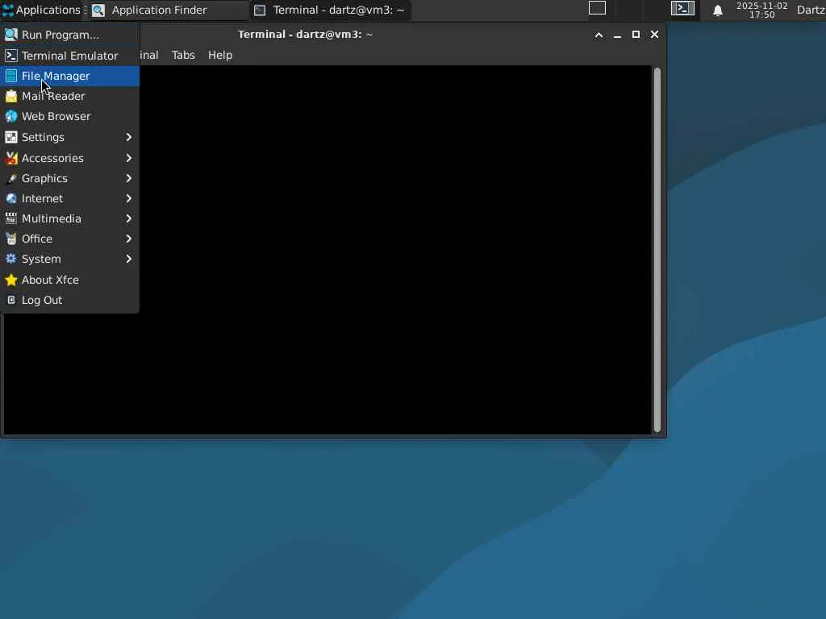Click the Terminal Emulator prompt icon

pyautogui.click(x=11, y=56)
